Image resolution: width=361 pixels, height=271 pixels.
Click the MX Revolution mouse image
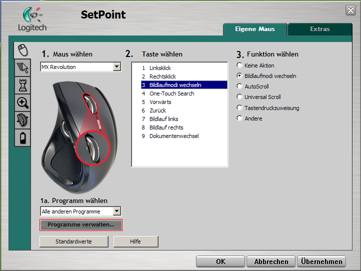[79, 137]
